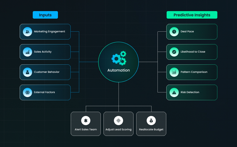Click the Alert Sales Team card

86,124
